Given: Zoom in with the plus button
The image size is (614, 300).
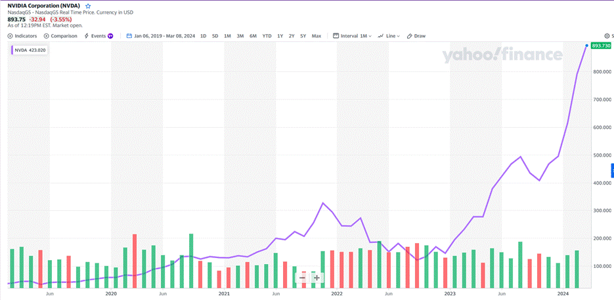Looking at the screenshot, I should (x=317, y=278).
